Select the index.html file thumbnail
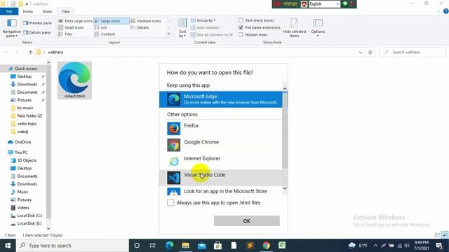This screenshot has width=449, height=252. [x=74, y=80]
